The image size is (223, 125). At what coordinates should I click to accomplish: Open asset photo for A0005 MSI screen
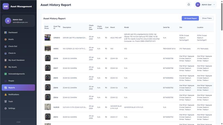[48, 48]
